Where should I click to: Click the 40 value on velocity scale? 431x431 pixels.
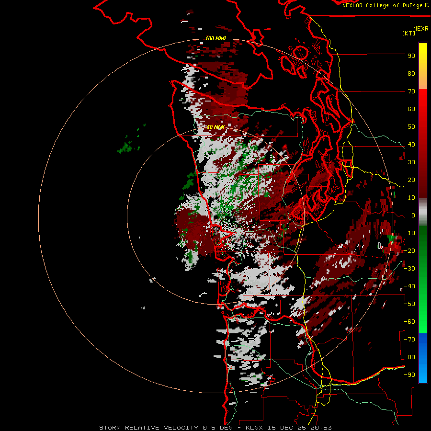click(x=411, y=145)
